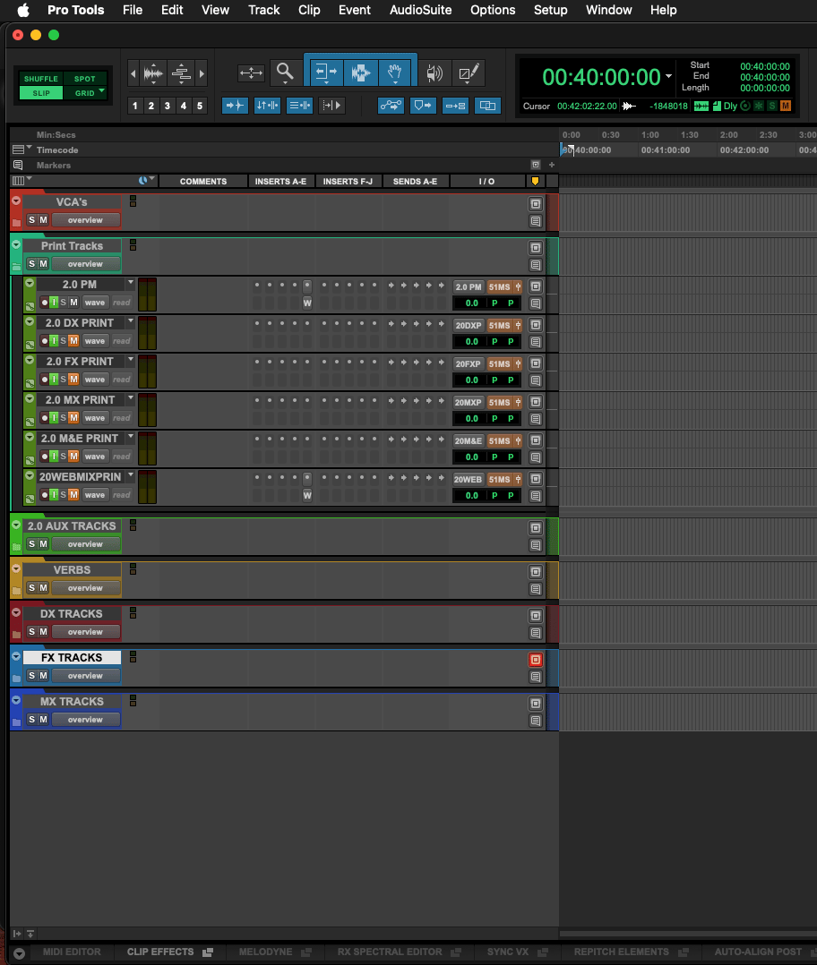Open main counter format dropdown
817x965 pixels.
pyautogui.click(x=668, y=76)
